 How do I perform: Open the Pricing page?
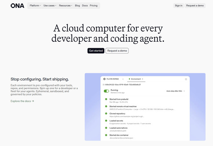tap(94, 5)
